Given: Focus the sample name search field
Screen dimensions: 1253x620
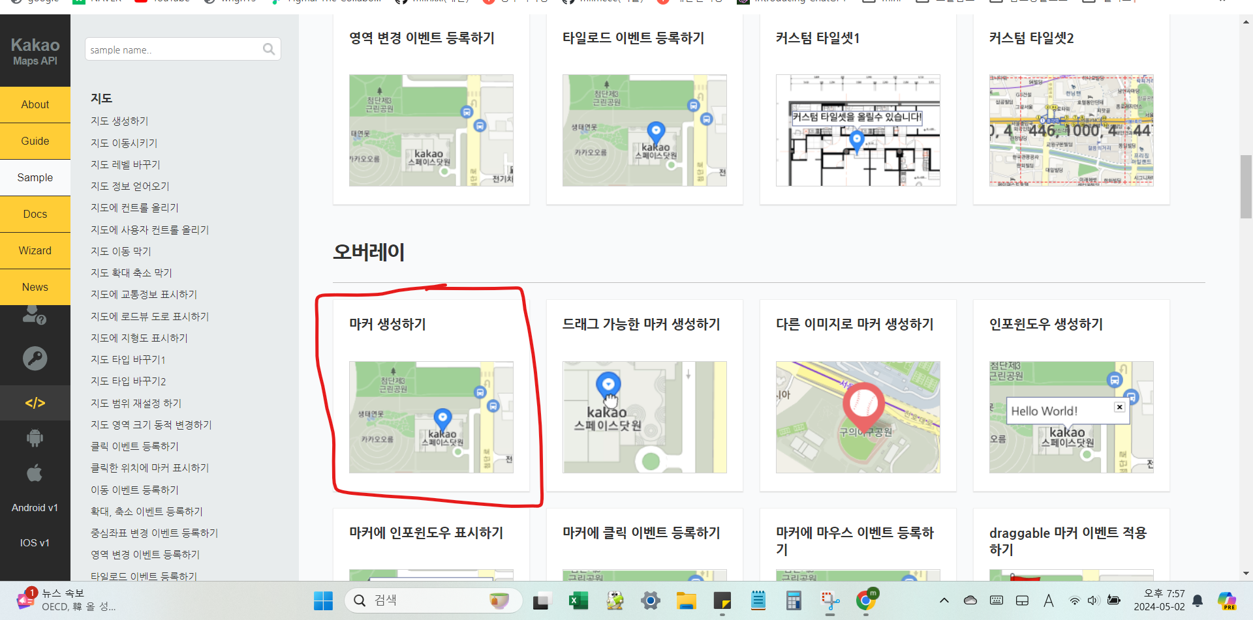Looking at the screenshot, I should [183, 49].
